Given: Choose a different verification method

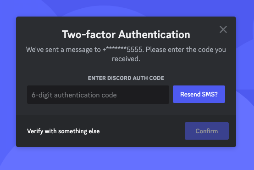Looking at the screenshot, I should (63, 131).
